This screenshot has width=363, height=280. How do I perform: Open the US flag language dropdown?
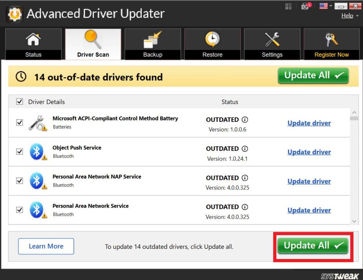325,6
